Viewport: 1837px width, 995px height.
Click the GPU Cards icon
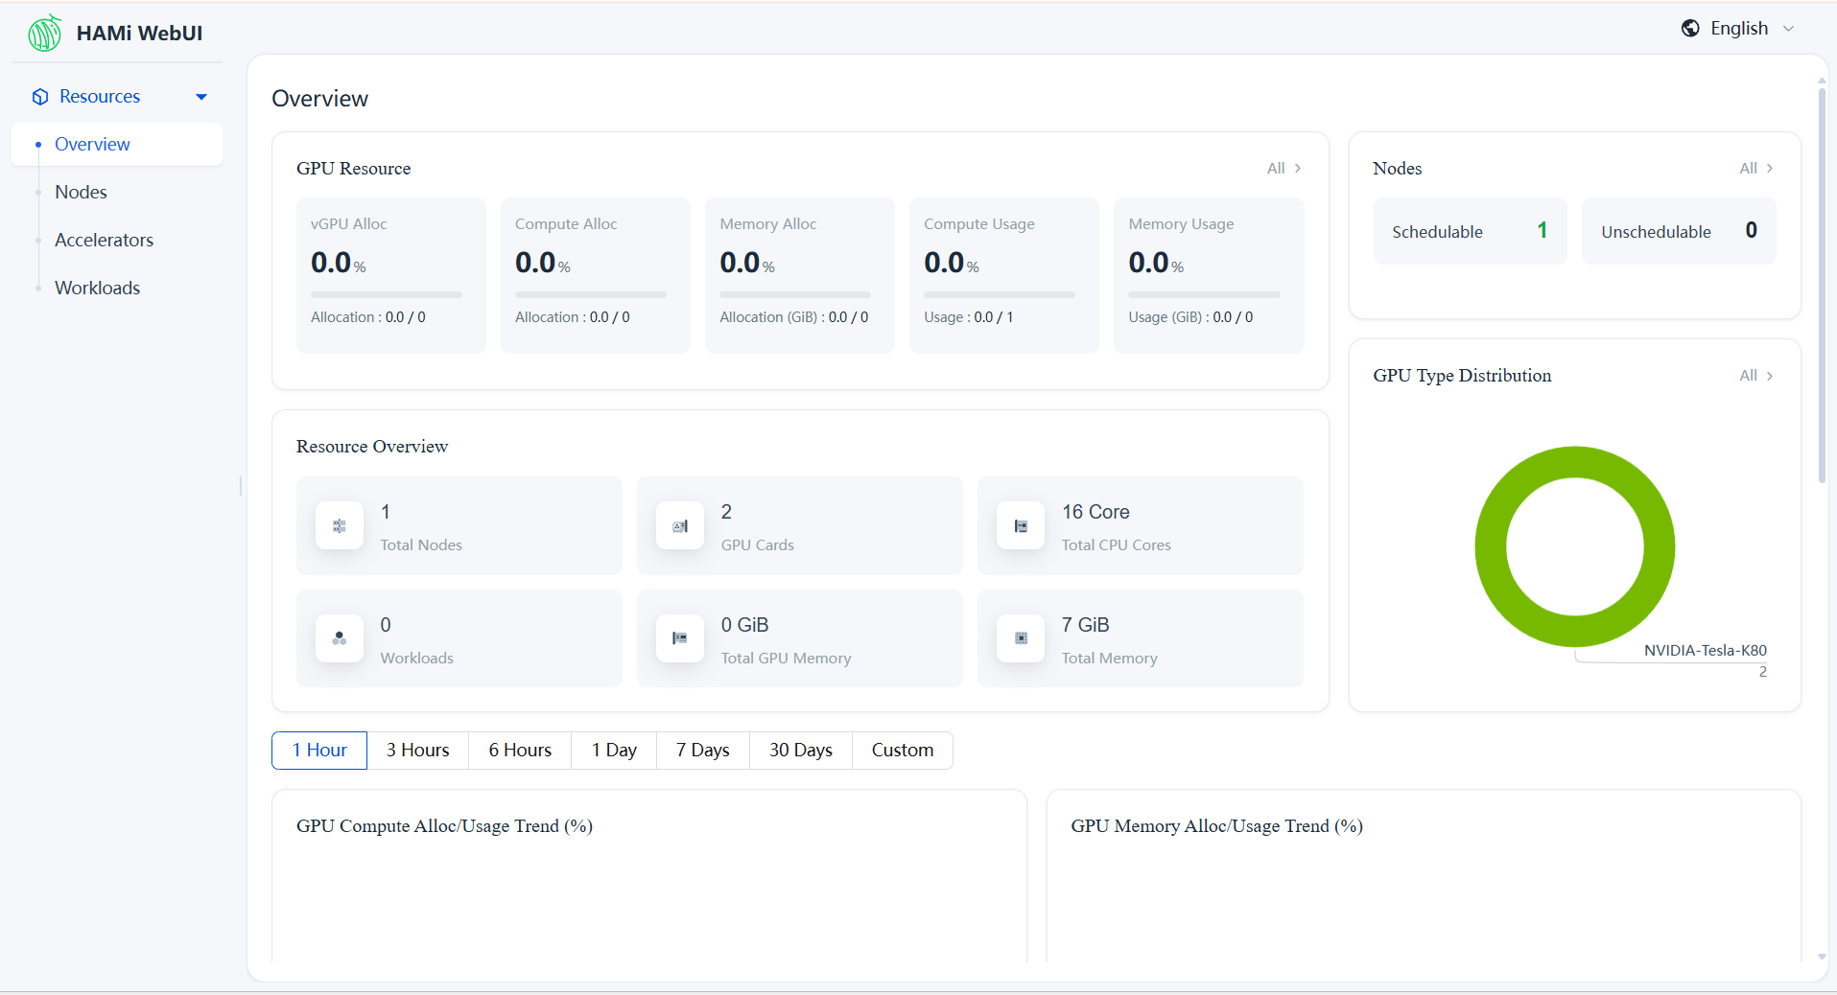click(x=680, y=526)
